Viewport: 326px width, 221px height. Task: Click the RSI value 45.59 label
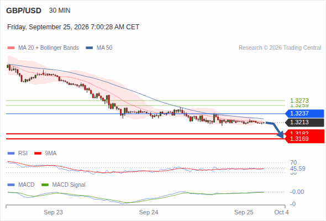pyautogui.click(x=298, y=169)
